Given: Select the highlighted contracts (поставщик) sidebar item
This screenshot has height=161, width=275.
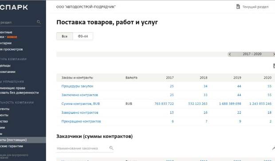Looking at the screenshot, I should click(23, 140).
